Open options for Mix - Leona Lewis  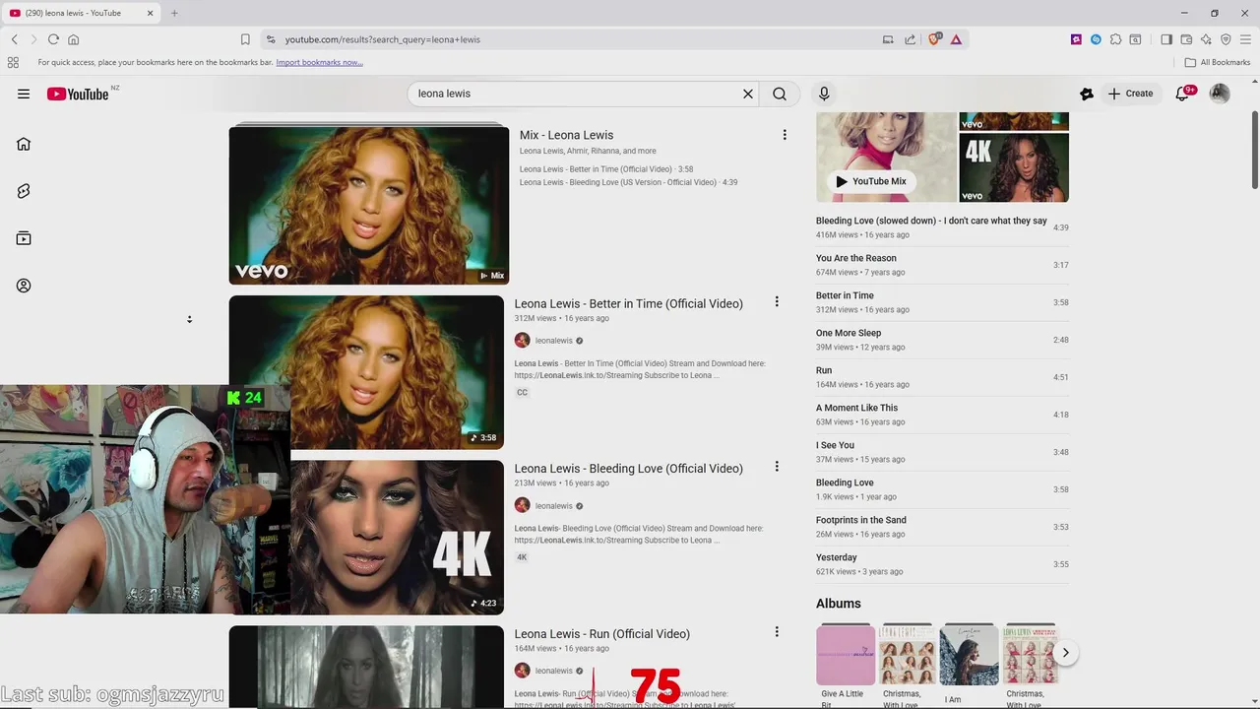tap(785, 135)
